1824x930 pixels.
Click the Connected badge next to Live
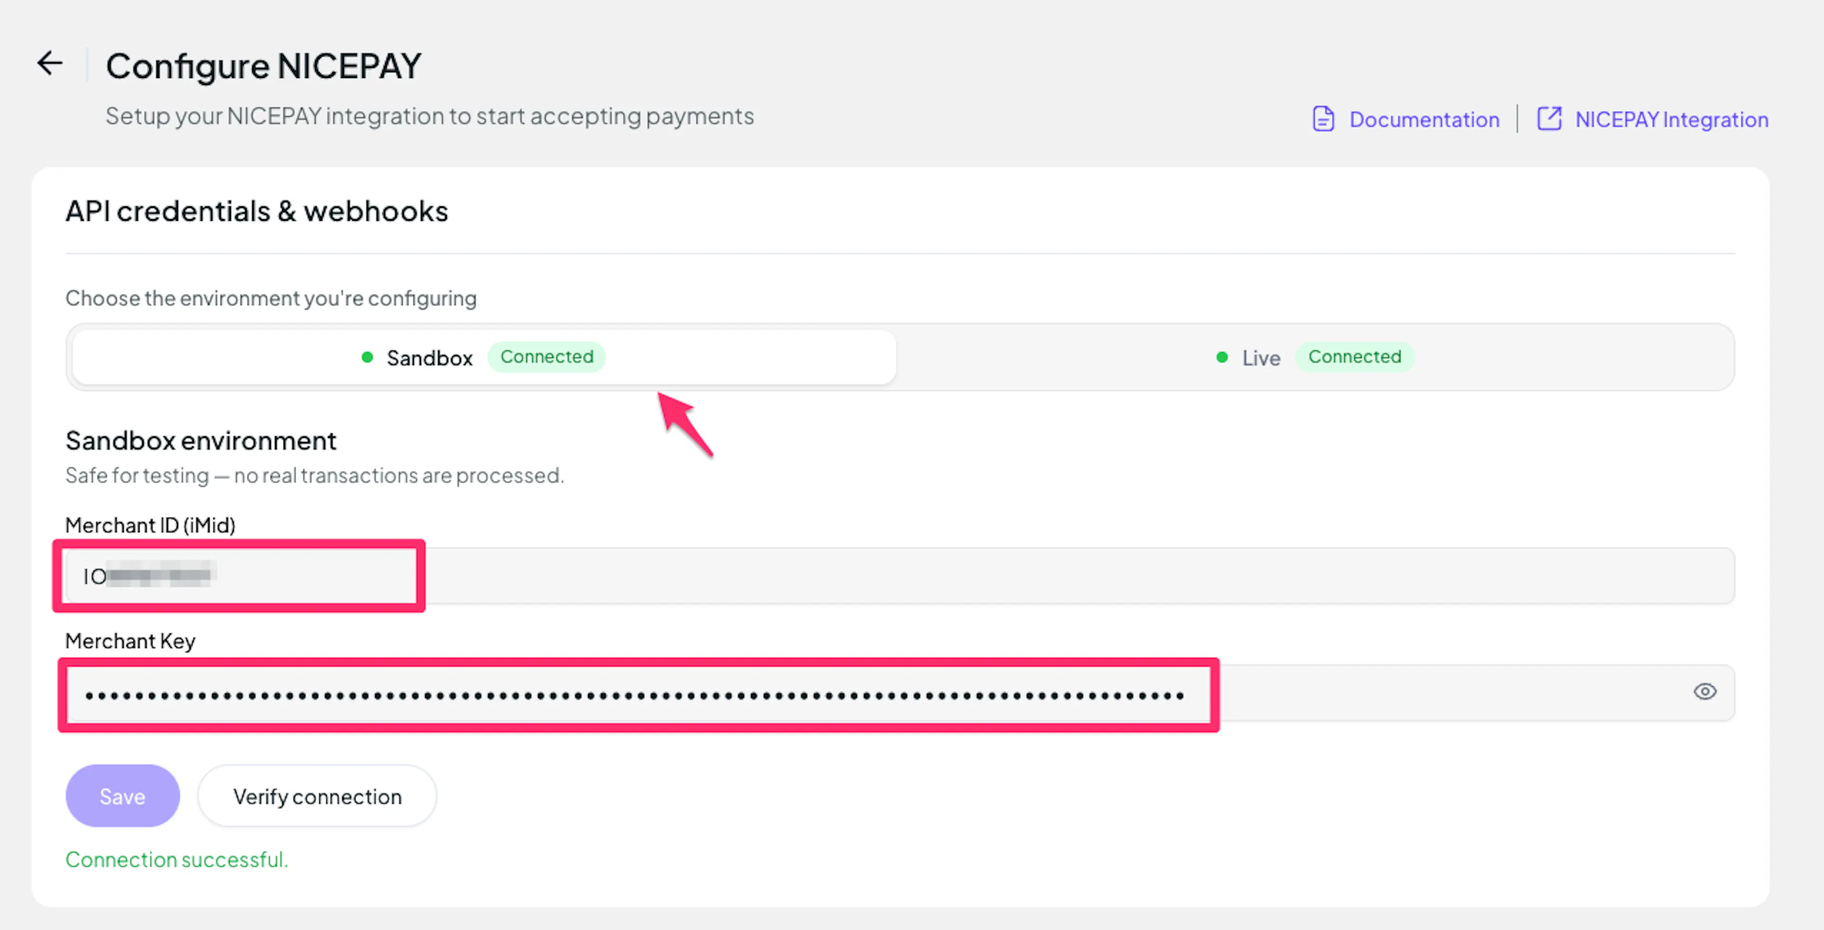point(1355,357)
